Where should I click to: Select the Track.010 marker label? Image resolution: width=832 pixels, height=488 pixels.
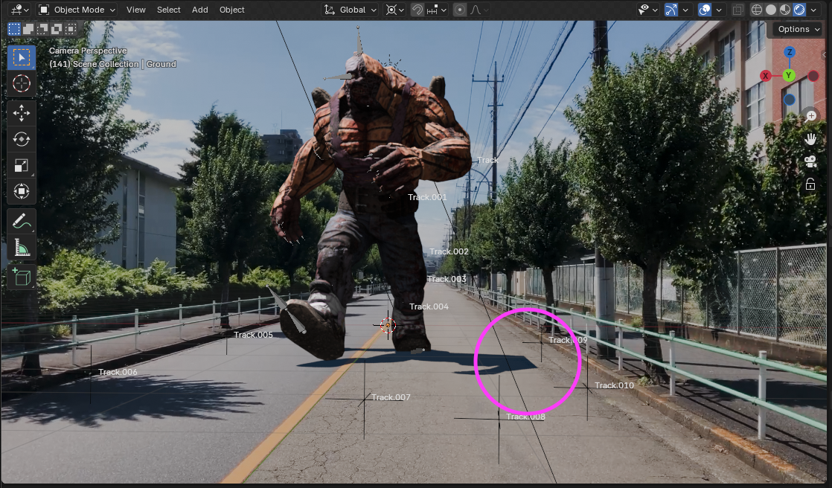(614, 385)
